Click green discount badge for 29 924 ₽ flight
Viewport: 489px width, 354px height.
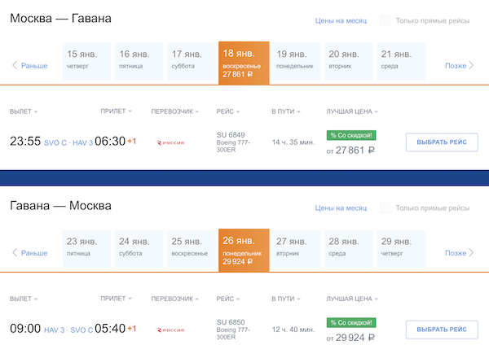click(x=350, y=322)
